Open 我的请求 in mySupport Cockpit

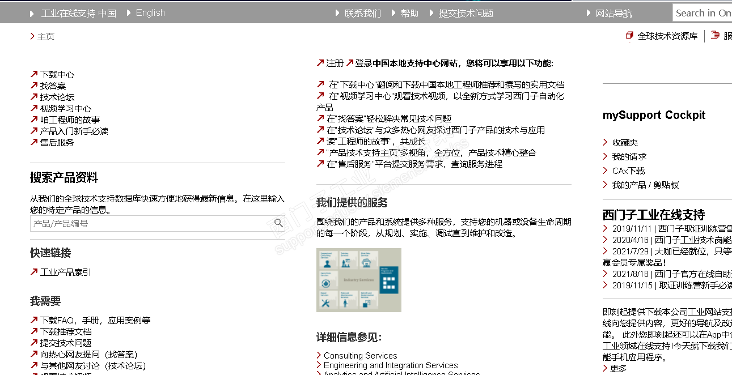[x=629, y=156]
